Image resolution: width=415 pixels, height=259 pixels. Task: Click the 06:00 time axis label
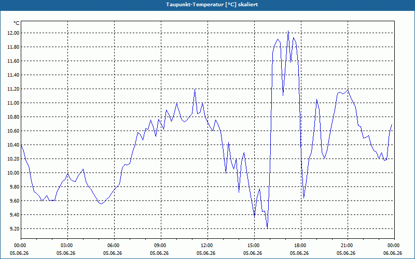tap(114, 246)
